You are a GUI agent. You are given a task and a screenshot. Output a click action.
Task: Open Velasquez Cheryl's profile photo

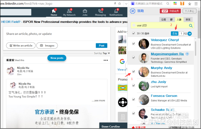tap(144, 44)
